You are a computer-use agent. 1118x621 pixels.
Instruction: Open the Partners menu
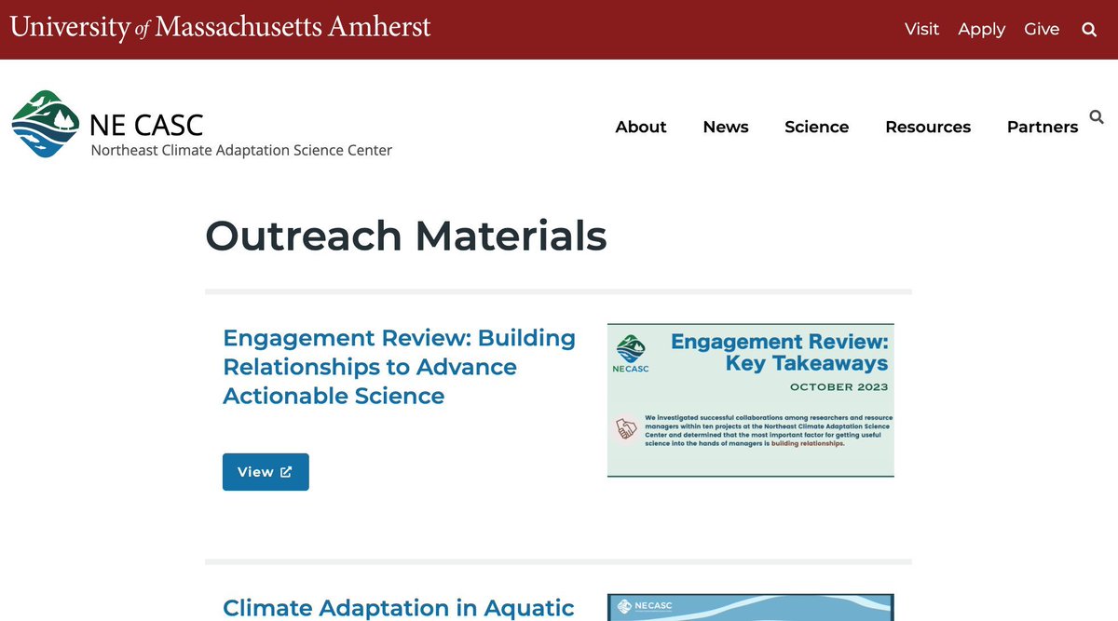point(1043,127)
